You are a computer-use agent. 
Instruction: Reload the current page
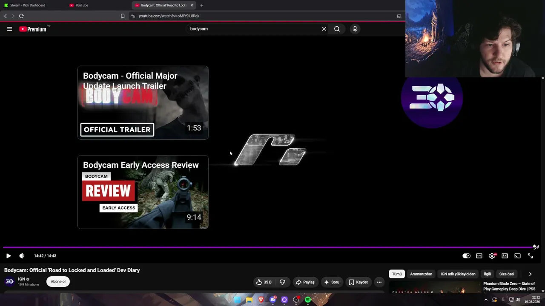[x=21, y=16]
